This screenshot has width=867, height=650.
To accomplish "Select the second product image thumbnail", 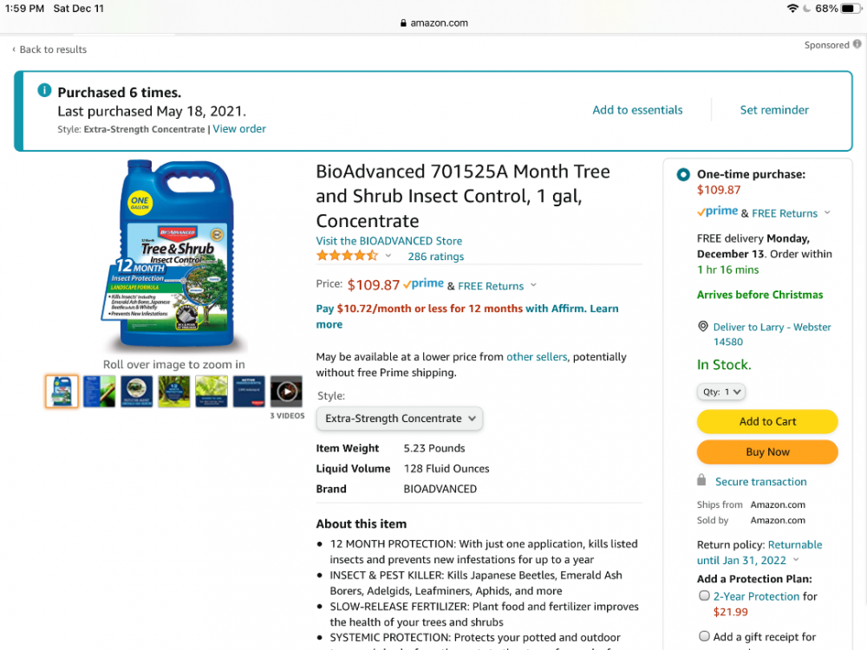I will 99,392.
